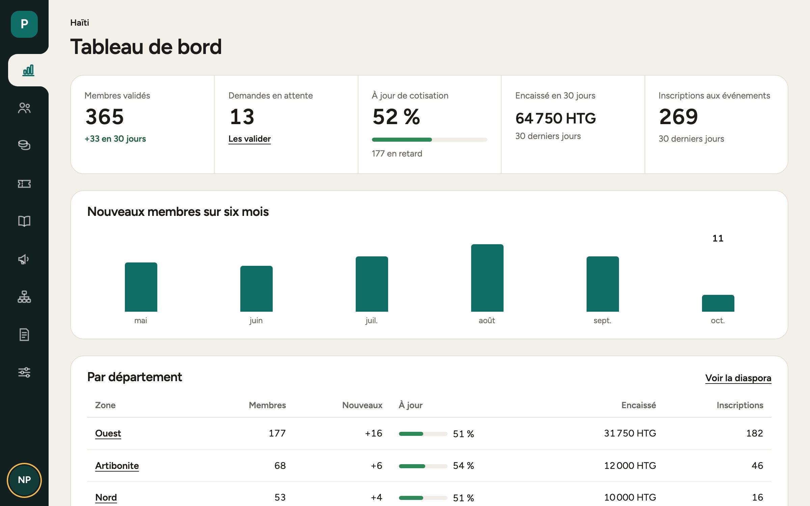Open the organization hierarchy icon
The image size is (810, 506).
coord(24,297)
